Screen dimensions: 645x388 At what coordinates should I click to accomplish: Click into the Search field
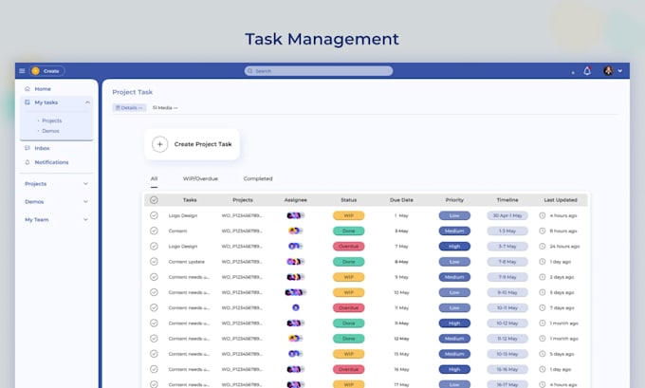click(x=319, y=71)
